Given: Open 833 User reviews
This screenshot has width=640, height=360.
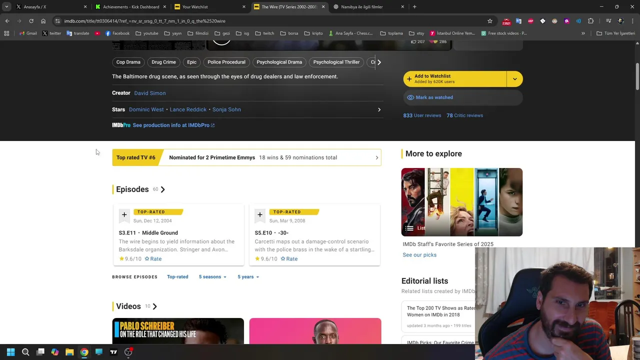Looking at the screenshot, I should 422,115.
